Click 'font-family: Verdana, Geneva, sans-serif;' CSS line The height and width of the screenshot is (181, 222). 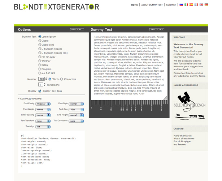pyautogui.click(x=48, y=138)
